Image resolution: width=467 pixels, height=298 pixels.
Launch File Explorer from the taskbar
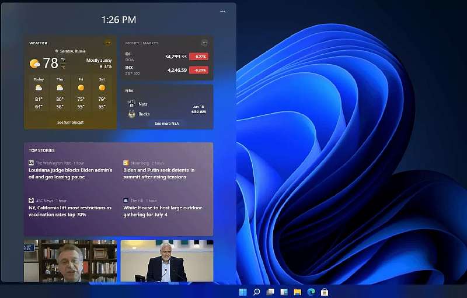(297, 292)
